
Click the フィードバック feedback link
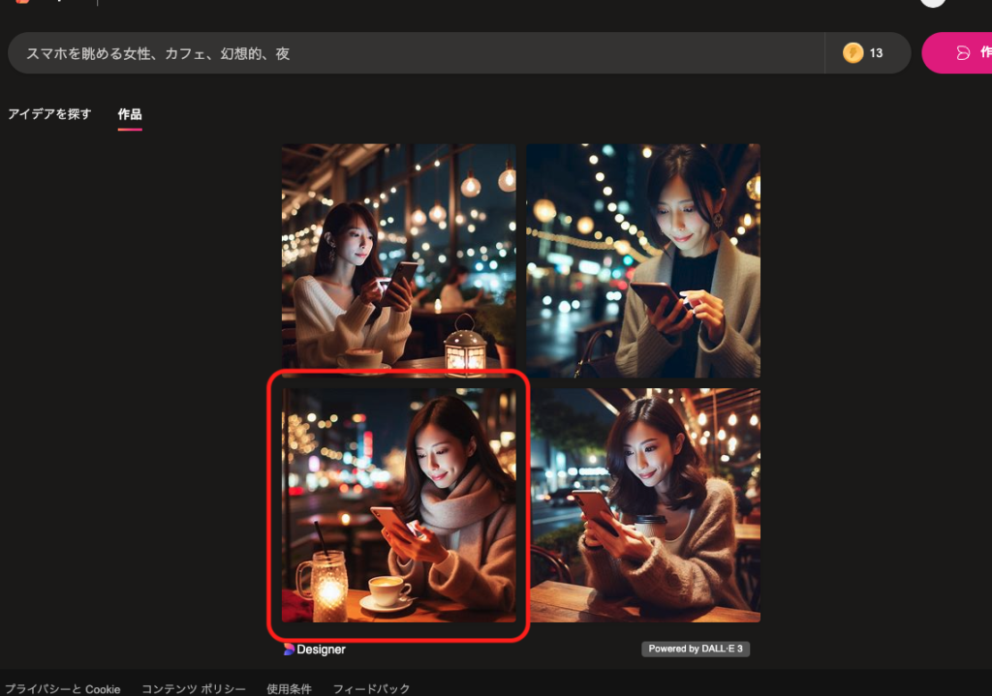tap(371, 688)
